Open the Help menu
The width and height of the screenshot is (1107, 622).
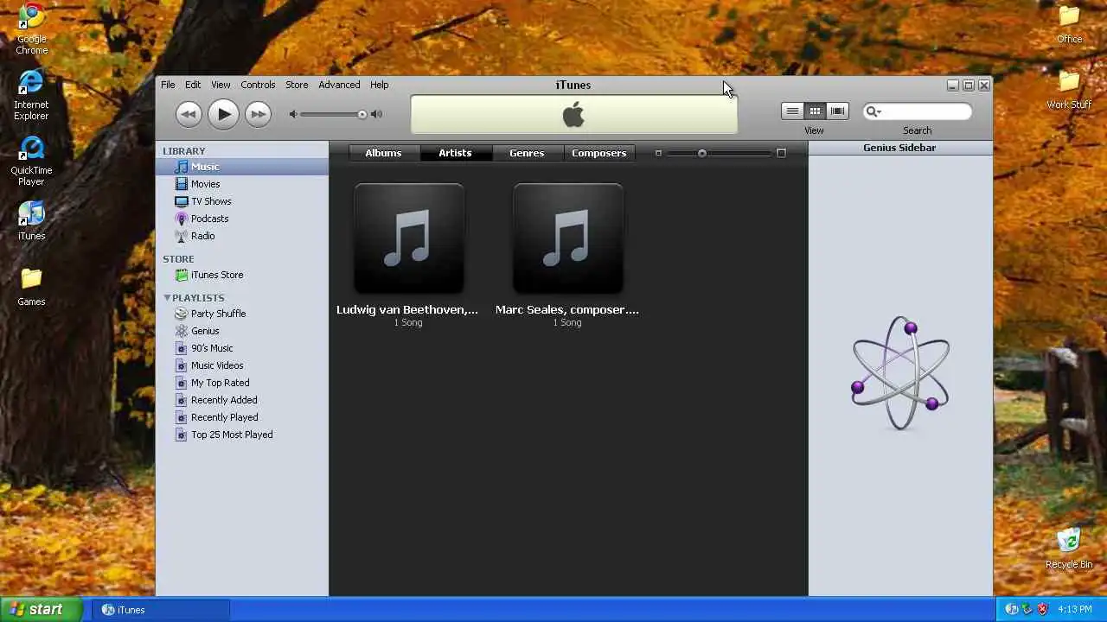tap(379, 85)
